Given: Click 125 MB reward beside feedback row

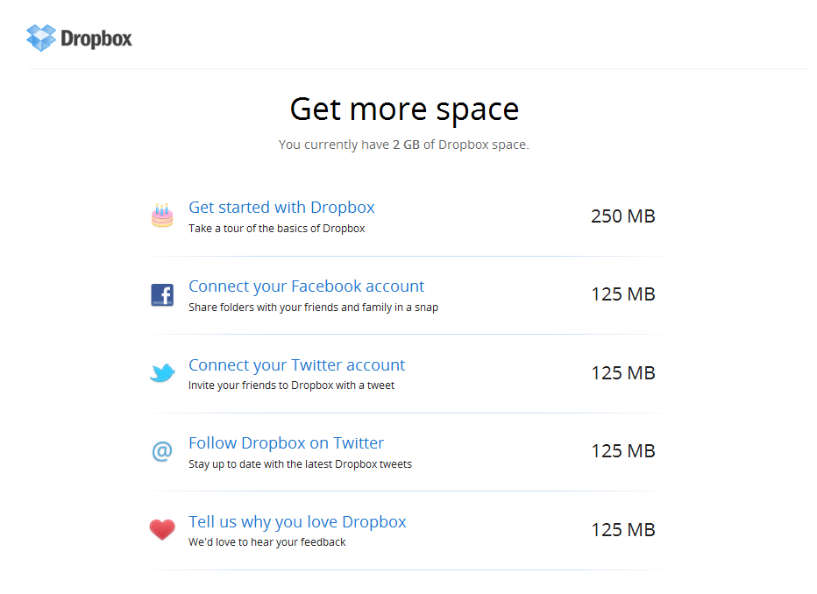Looking at the screenshot, I should 622,530.
